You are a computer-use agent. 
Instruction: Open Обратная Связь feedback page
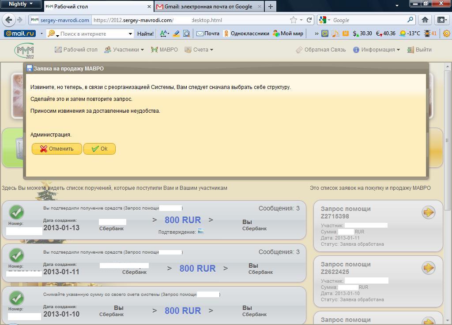[x=320, y=49]
